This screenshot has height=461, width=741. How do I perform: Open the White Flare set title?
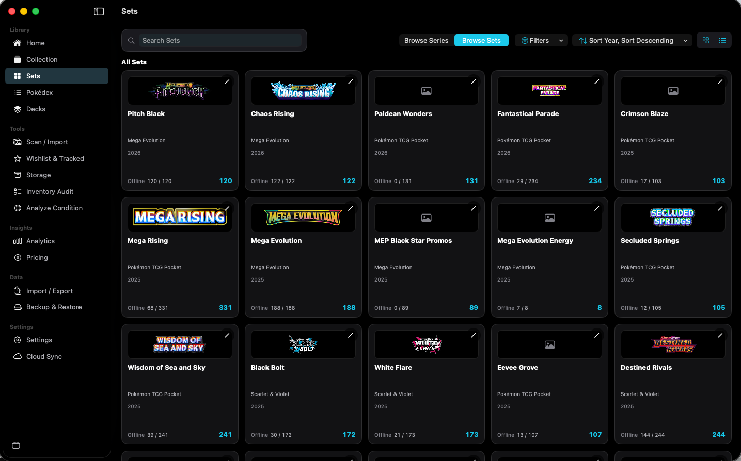point(393,367)
